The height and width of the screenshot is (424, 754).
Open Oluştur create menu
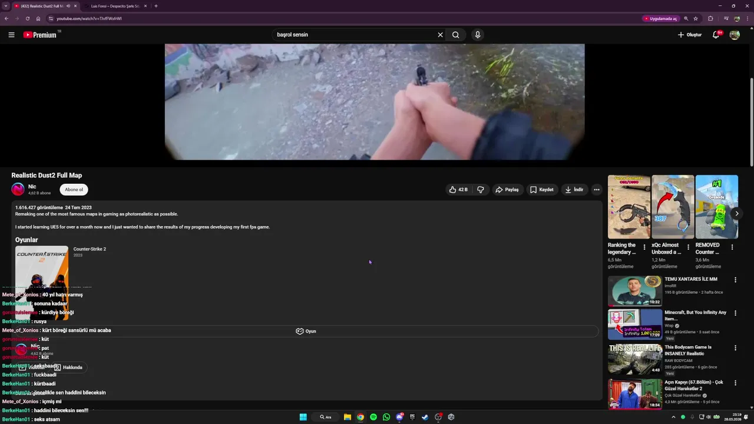tap(690, 35)
